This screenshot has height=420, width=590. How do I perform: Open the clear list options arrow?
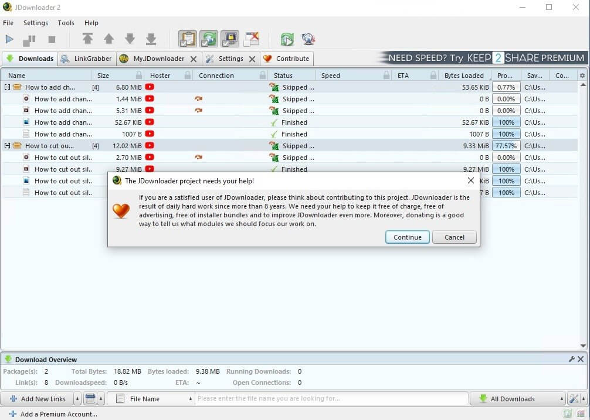point(101,399)
